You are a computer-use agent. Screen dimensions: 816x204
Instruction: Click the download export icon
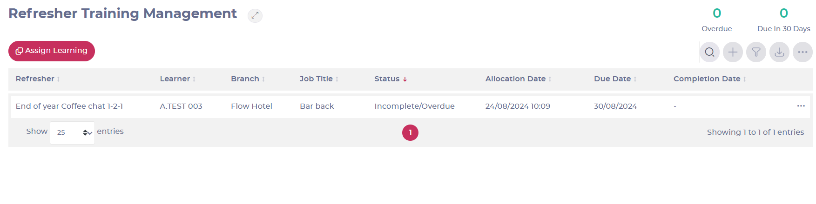pos(779,52)
